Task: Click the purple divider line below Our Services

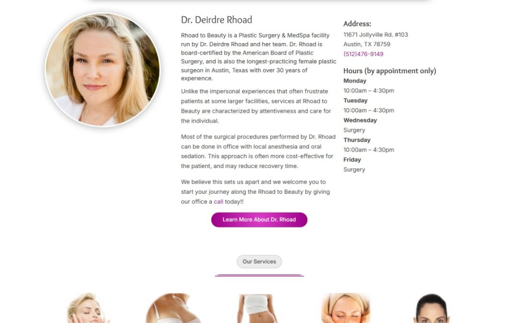Action: (x=259, y=275)
